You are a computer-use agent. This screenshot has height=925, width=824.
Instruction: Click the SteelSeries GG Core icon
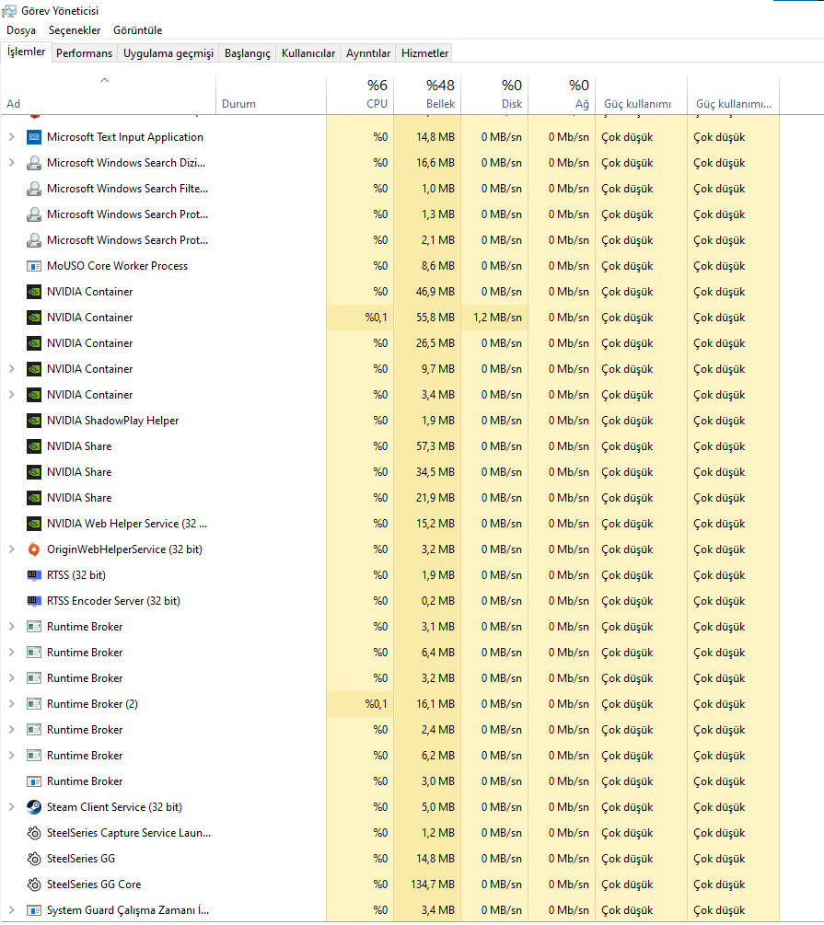click(x=34, y=885)
